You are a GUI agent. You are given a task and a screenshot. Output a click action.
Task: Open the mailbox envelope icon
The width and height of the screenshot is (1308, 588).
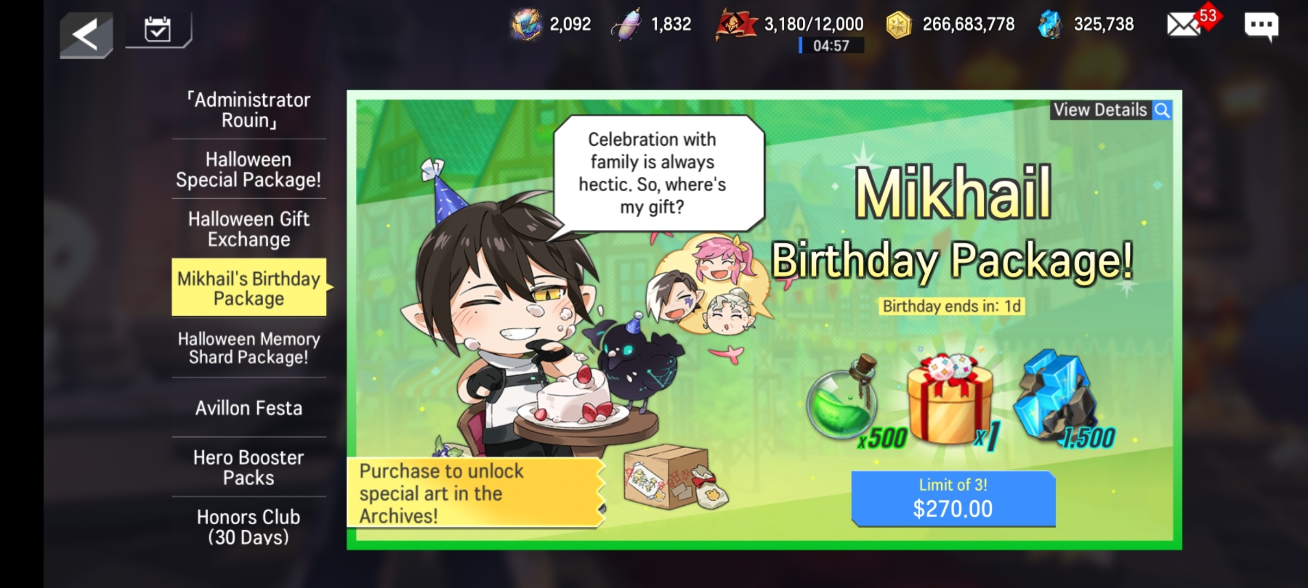[x=1183, y=25]
